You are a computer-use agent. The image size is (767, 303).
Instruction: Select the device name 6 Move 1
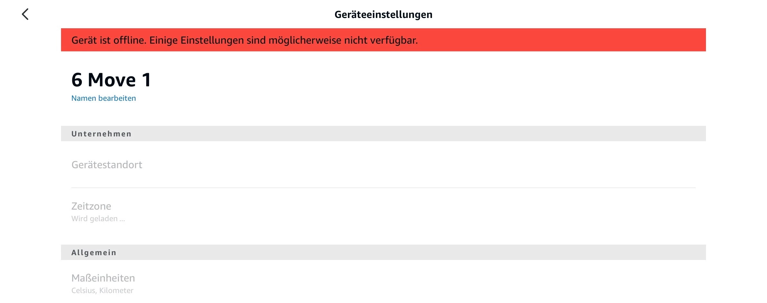coord(111,80)
